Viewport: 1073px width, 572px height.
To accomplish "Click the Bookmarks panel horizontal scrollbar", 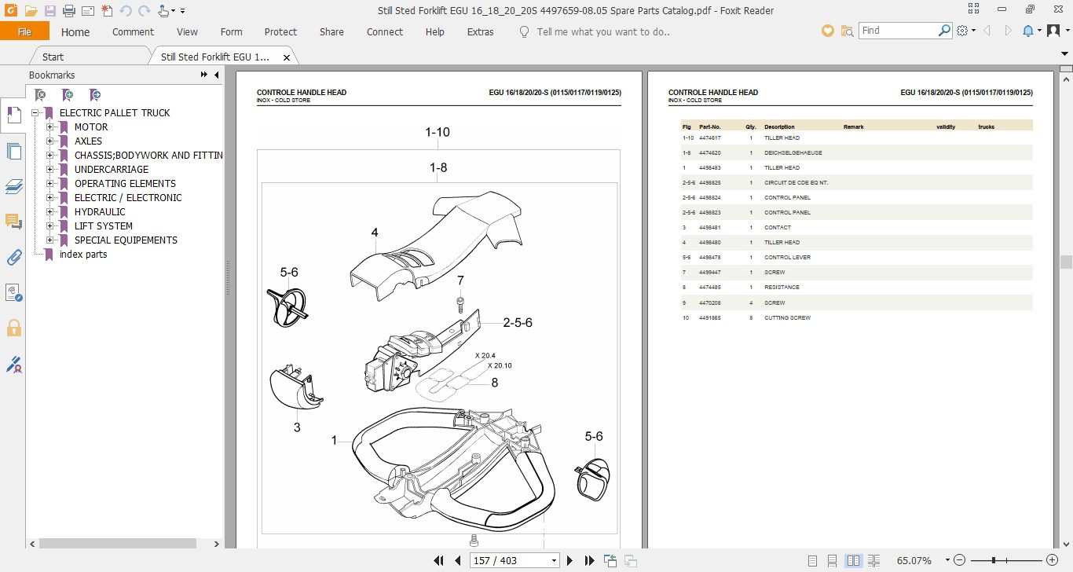I will click(118, 543).
